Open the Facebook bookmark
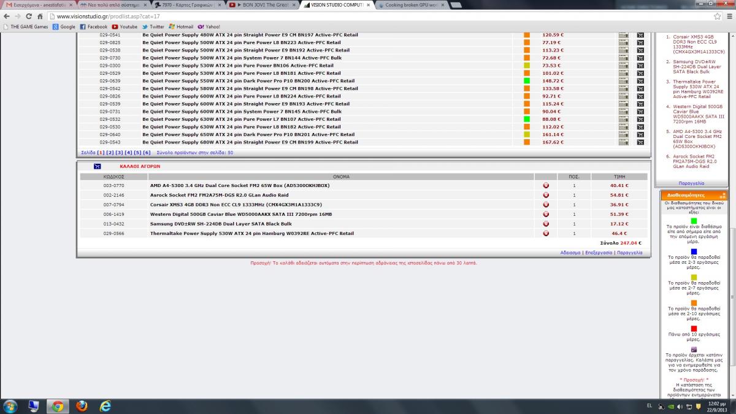 pyautogui.click(x=94, y=27)
